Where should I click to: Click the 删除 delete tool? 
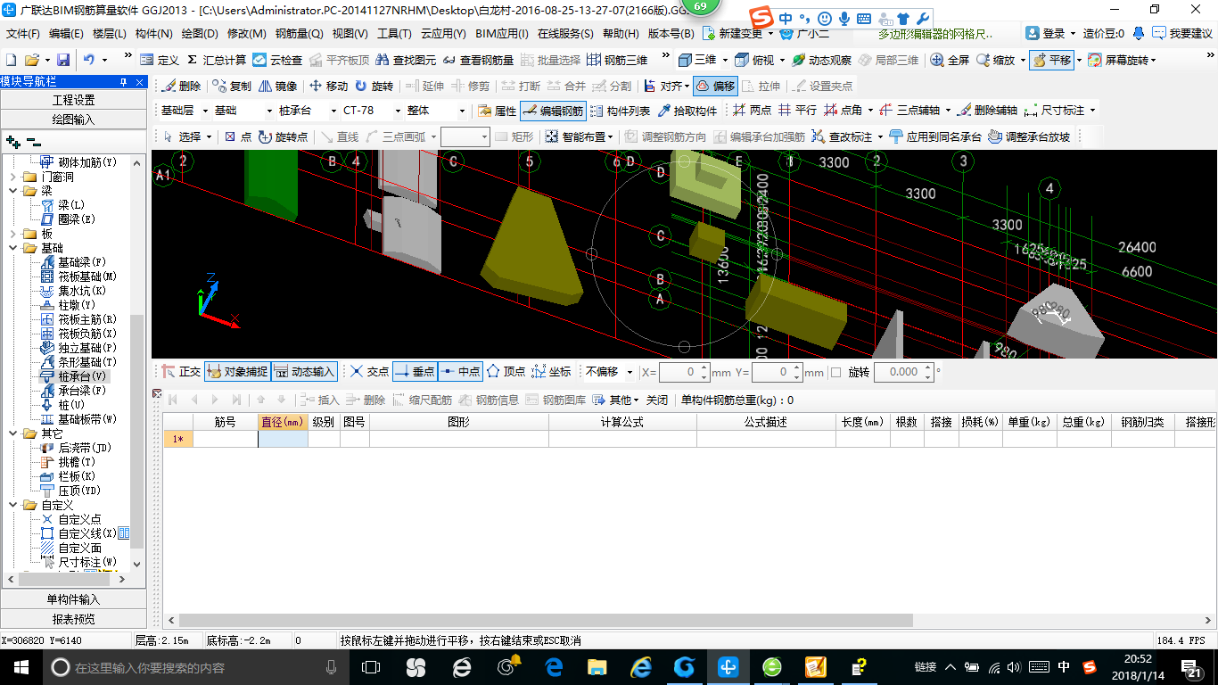181,87
